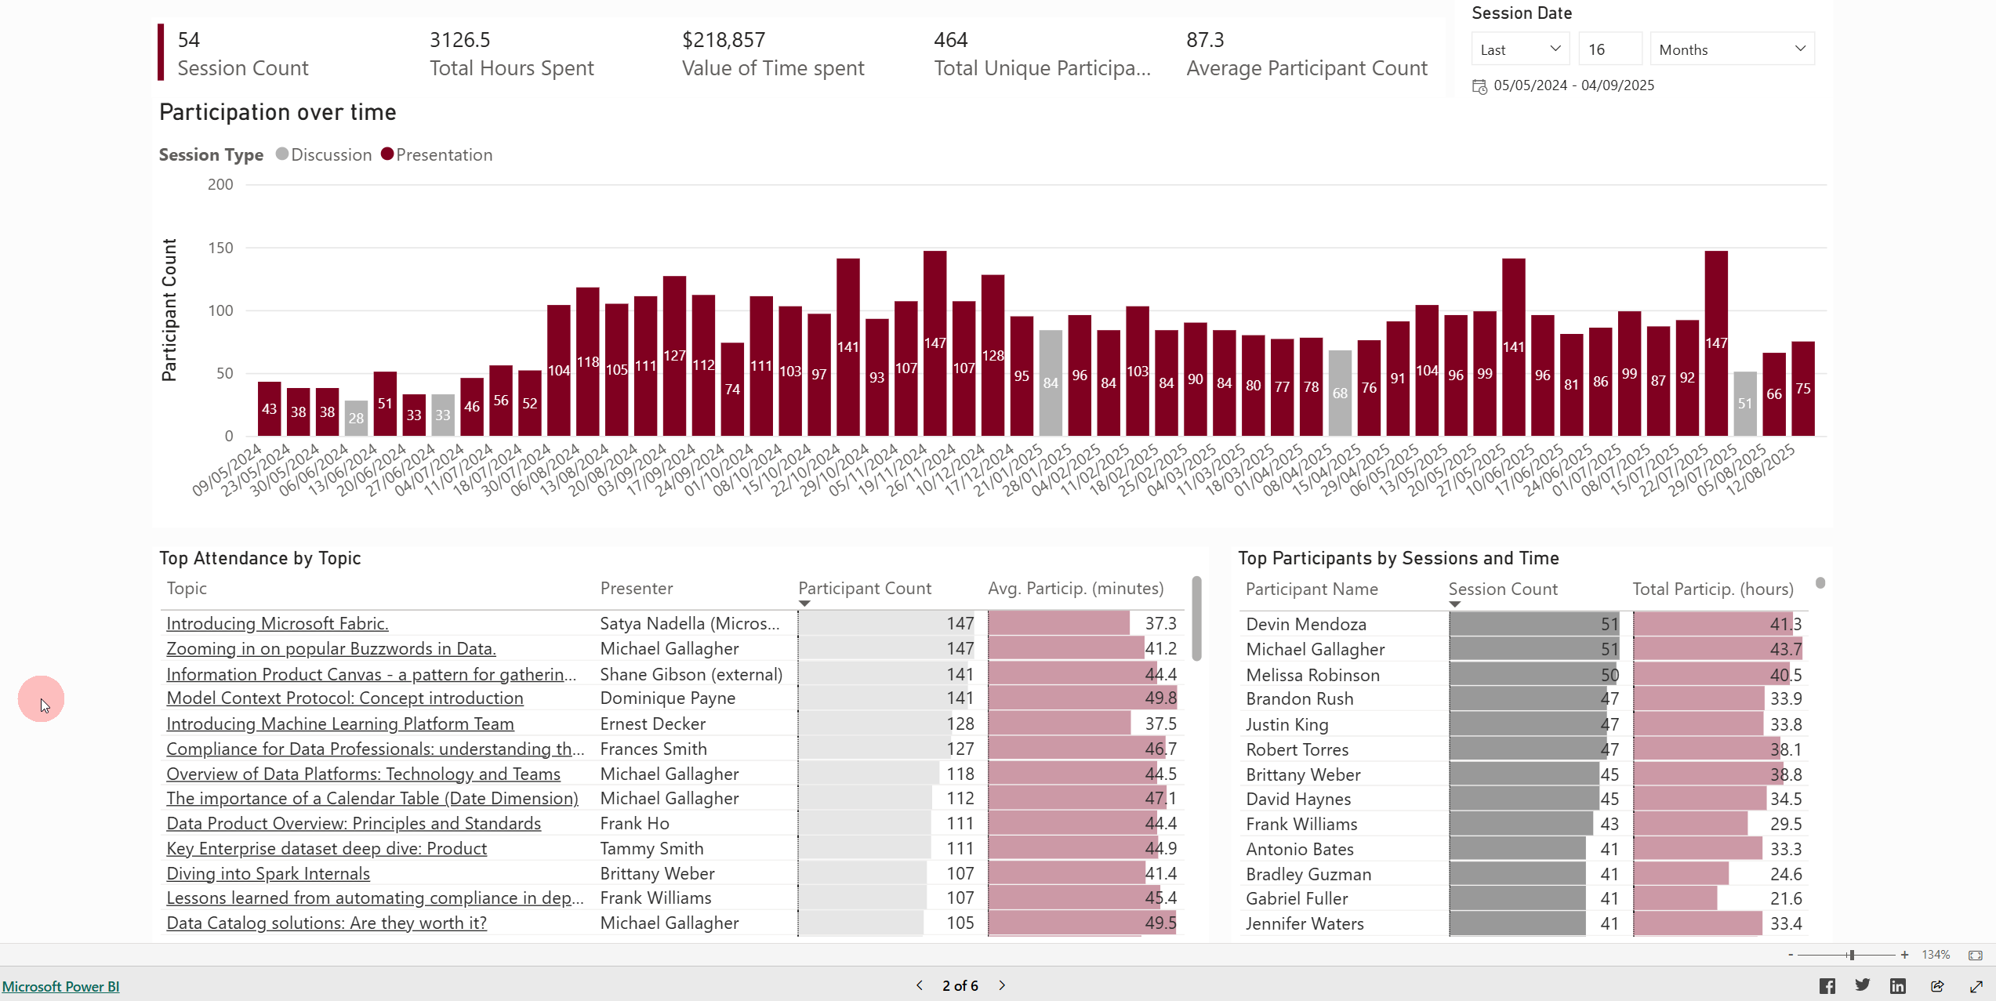This screenshot has width=1996, height=1001.
Task: Open 'Introducing Microsoft Fabric.' topic link
Action: (277, 623)
